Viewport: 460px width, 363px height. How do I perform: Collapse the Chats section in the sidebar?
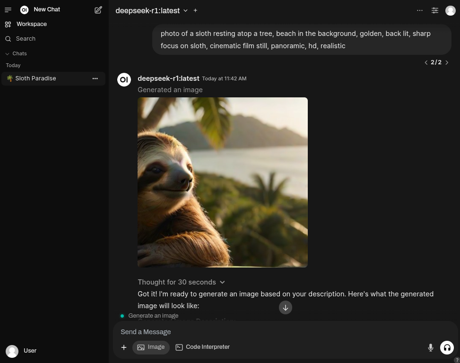tap(8, 53)
